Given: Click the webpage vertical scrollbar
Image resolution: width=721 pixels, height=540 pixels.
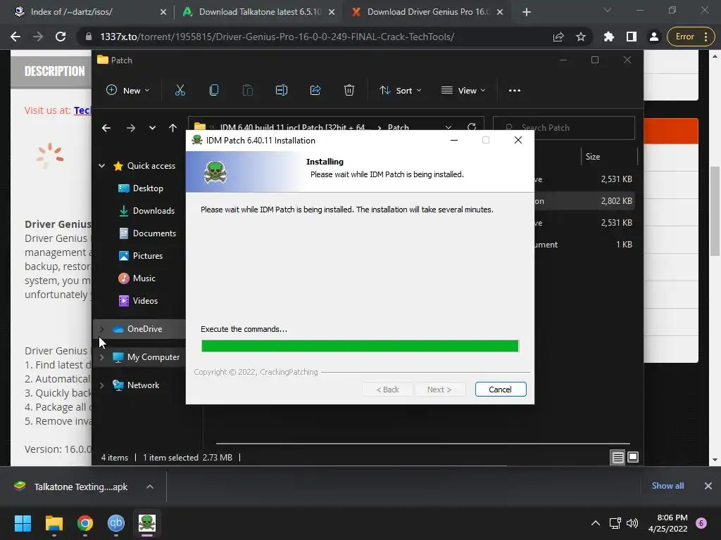Looking at the screenshot, I should tap(715, 211).
